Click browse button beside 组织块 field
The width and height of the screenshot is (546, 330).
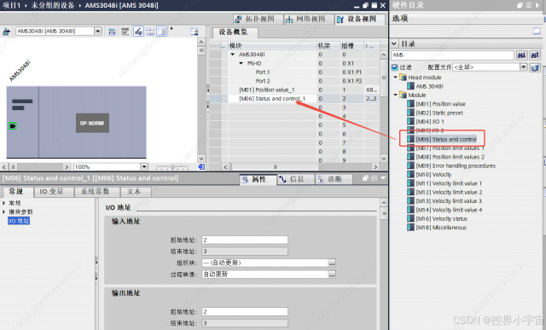(332, 263)
